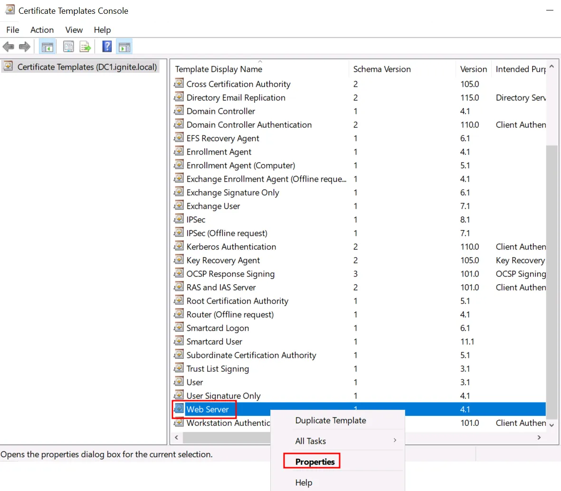Click Duplicate Template in the context menu
Image resolution: width=561 pixels, height=491 pixels.
(330, 420)
